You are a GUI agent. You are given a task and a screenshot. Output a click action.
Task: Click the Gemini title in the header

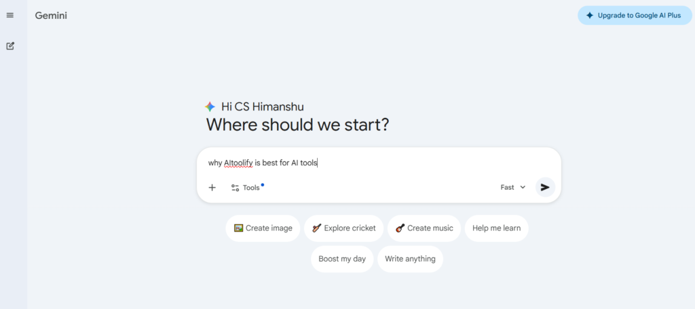[x=51, y=16]
